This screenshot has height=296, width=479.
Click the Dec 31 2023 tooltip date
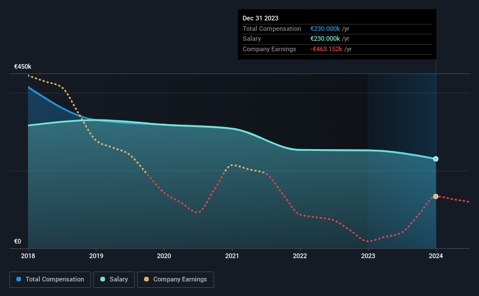click(x=260, y=18)
